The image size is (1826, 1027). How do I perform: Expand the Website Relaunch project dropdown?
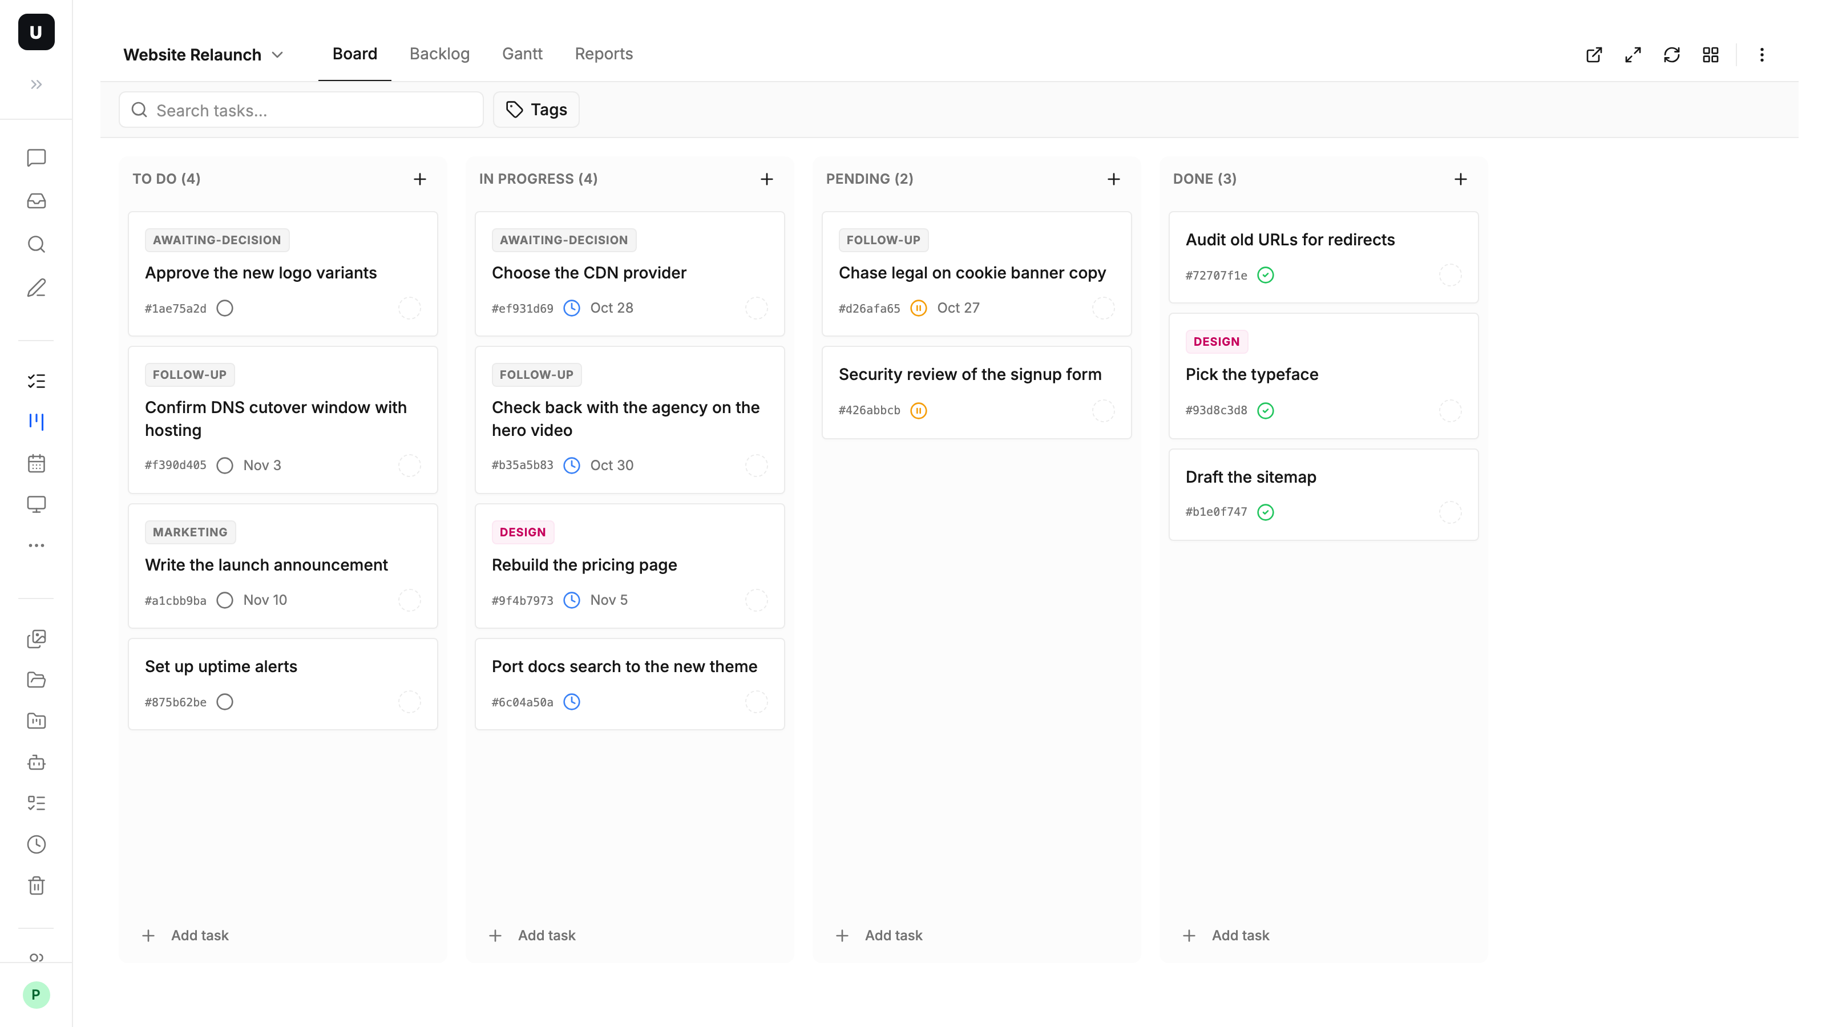[204, 55]
